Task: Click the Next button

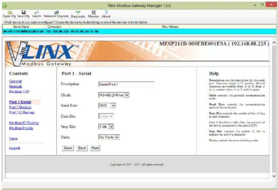Action: (95, 148)
